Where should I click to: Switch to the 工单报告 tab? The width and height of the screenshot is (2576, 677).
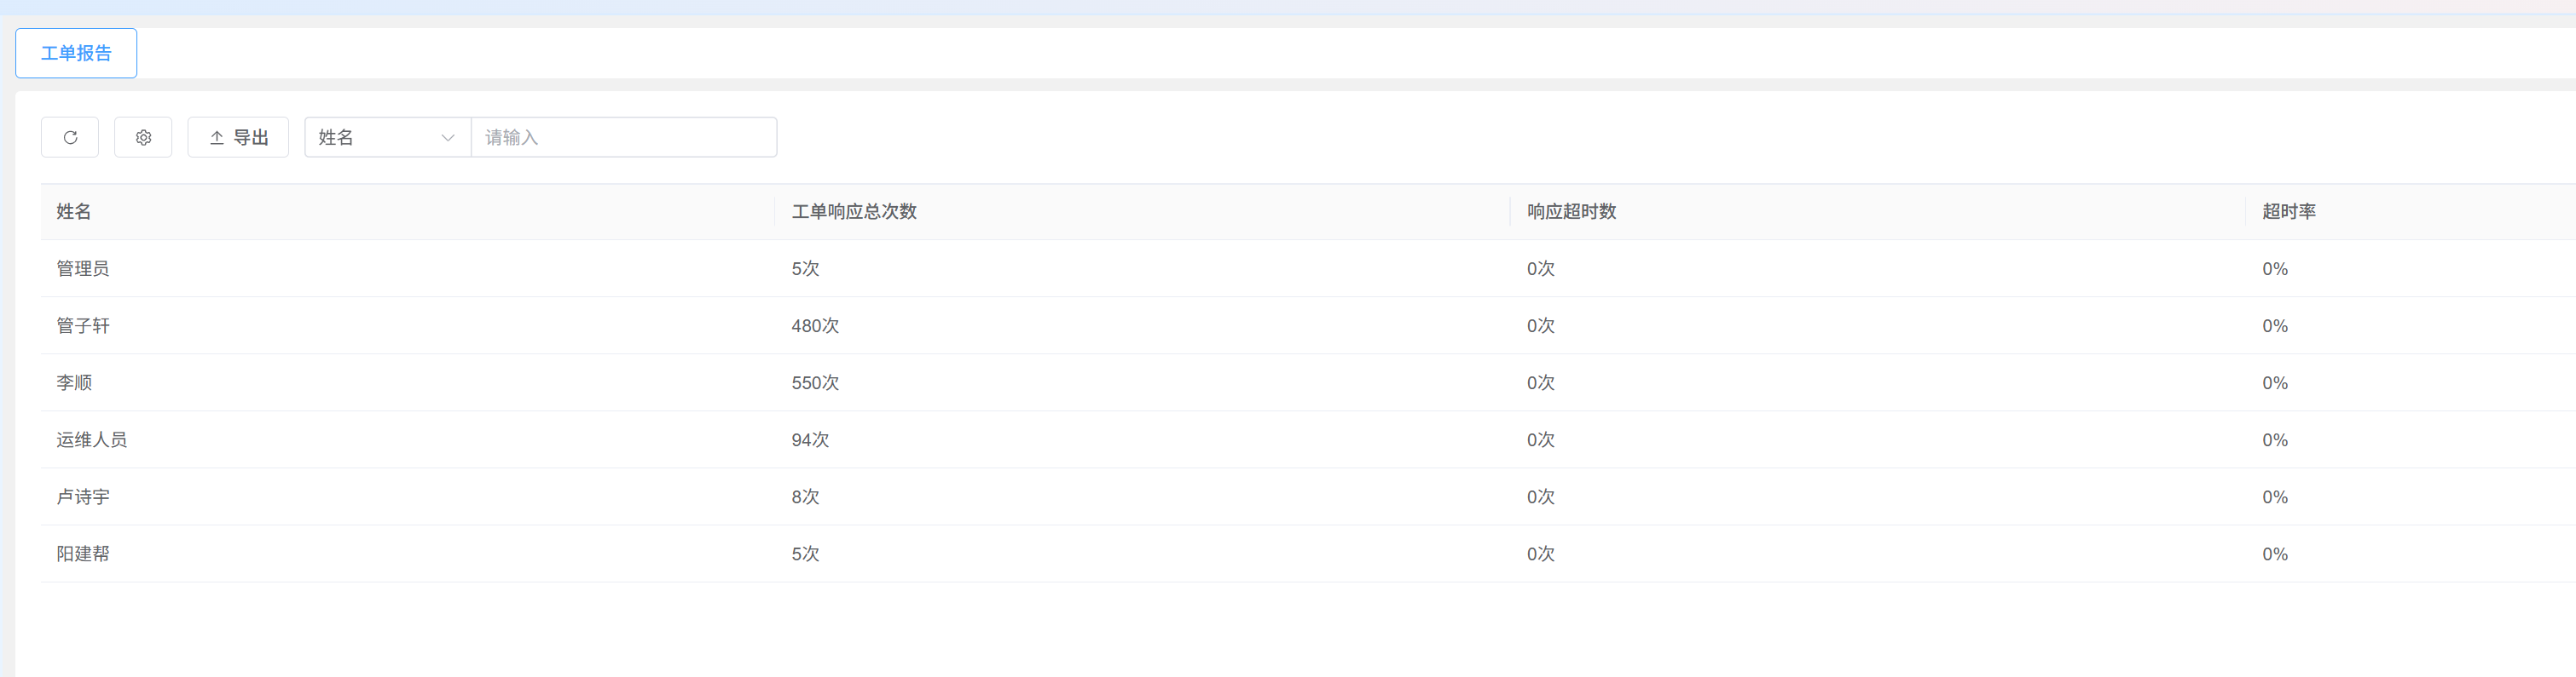[x=76, y=53]
